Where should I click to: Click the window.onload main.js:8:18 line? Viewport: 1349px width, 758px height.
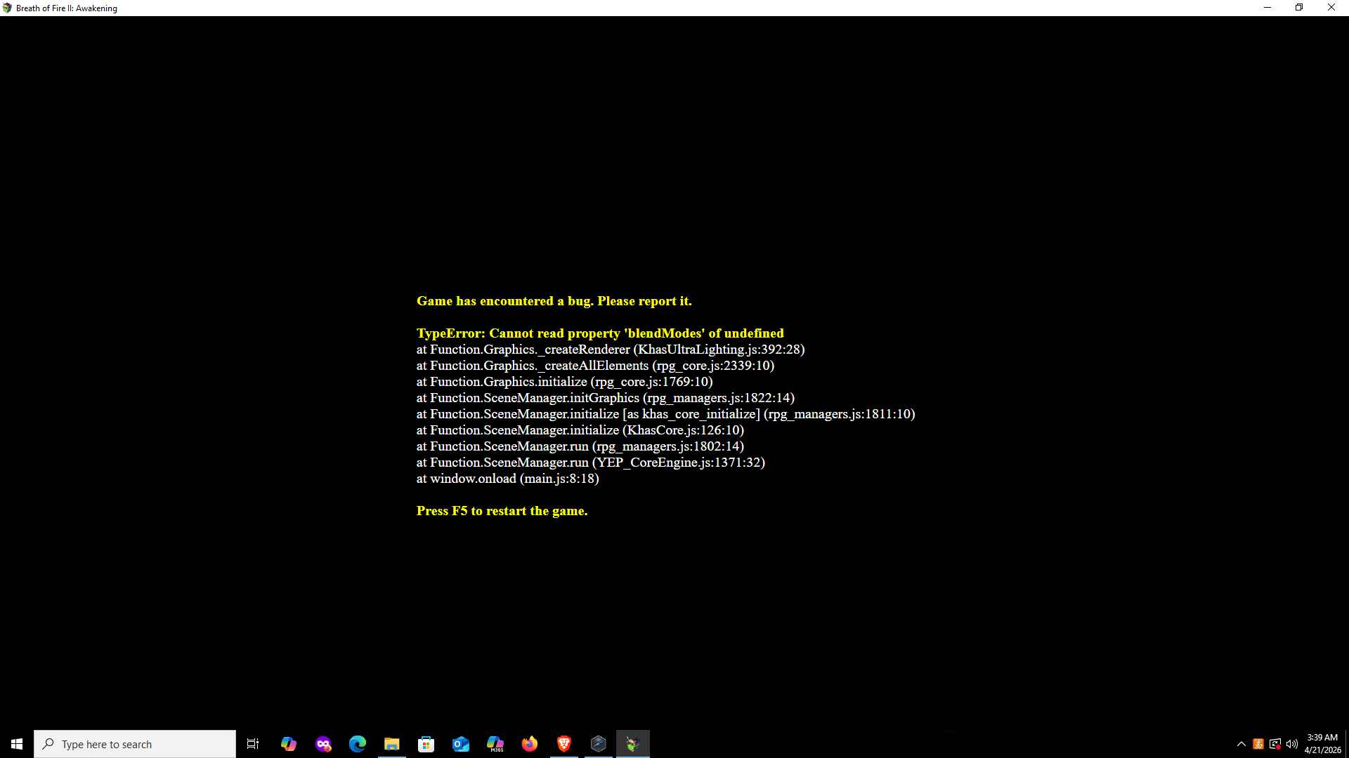click(508, 479)
